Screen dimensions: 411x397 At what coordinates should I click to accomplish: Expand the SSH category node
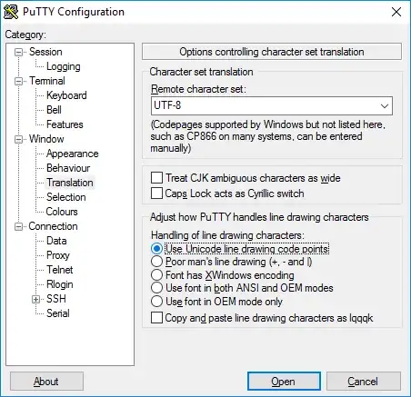(x=36, y=300)
